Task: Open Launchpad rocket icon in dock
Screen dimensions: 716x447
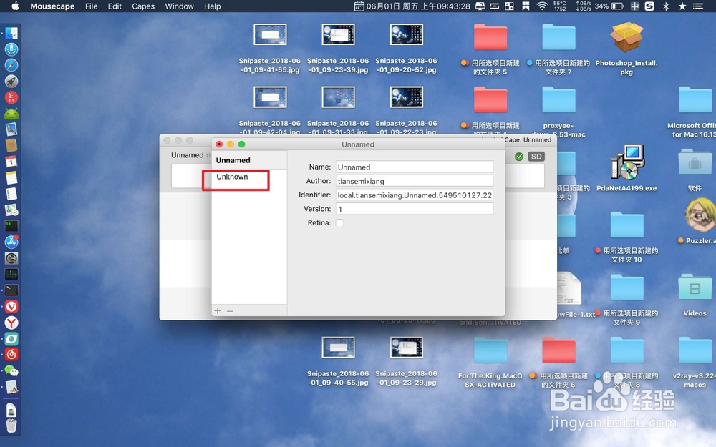Action: pyautogui.click(x=11, y=82)
